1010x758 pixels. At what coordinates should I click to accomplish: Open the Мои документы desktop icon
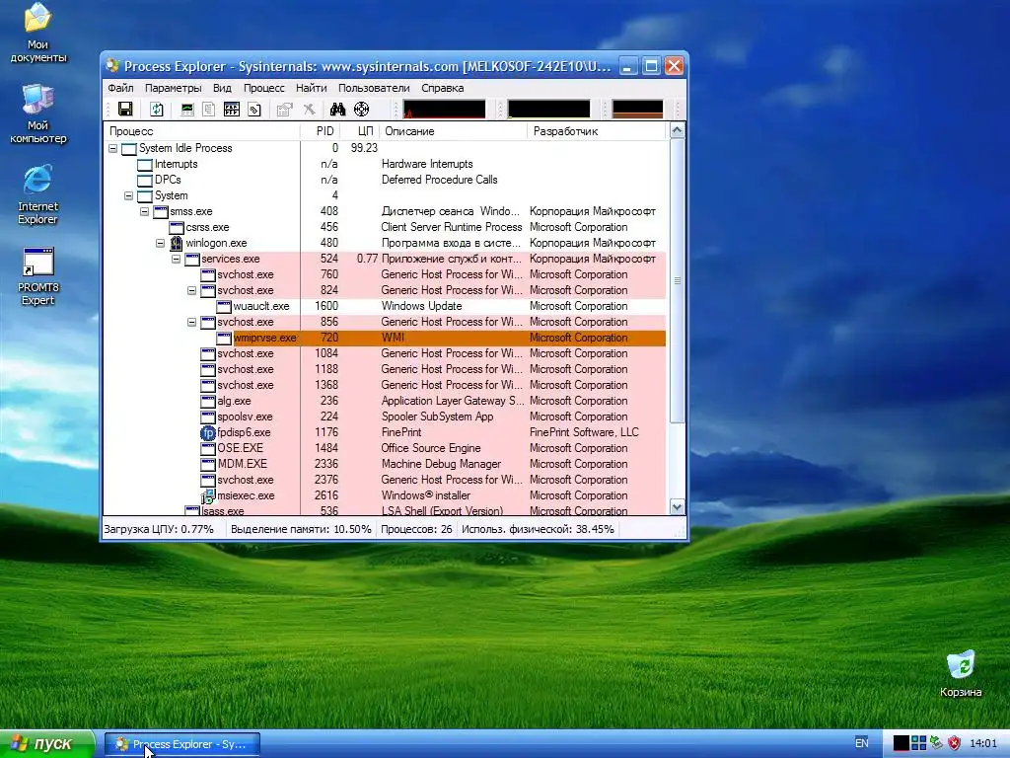coord(38,33)
